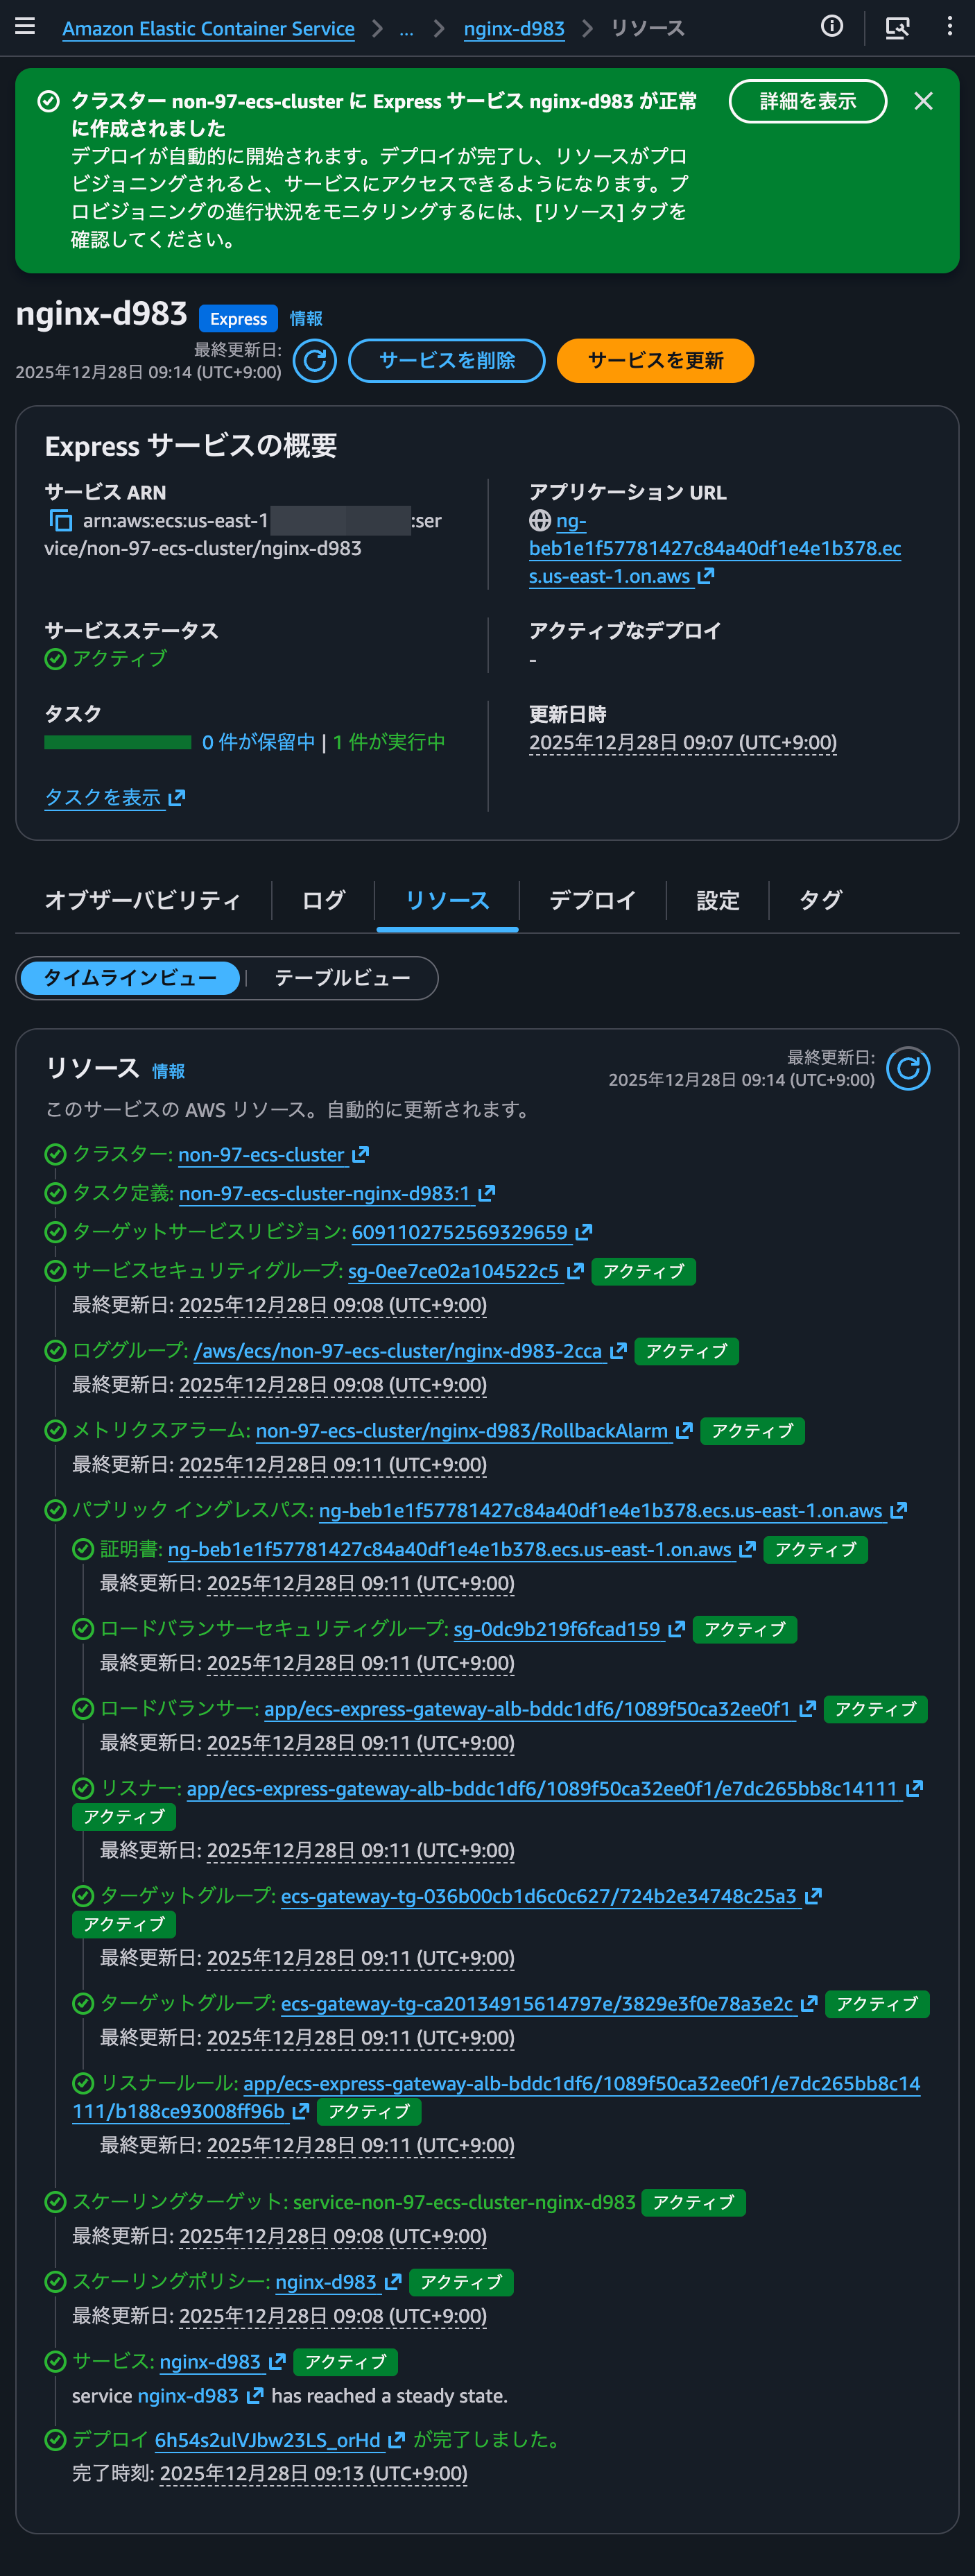Select タイムラインビュー view toggle
The width and height of the screenshot is (975, 2576).
point(130,977)
